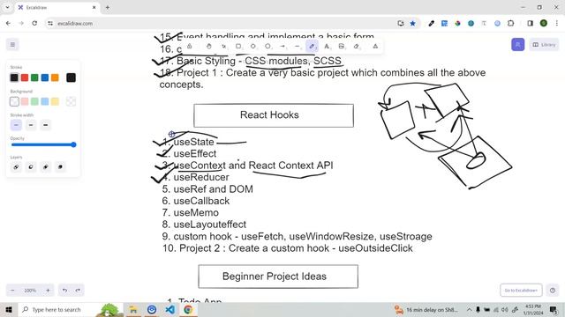Image resolution: width=565 pixels, height=317 pixels.
Task: Open the Excalidraw hamburger menu
Action: [x=12, y=45]
